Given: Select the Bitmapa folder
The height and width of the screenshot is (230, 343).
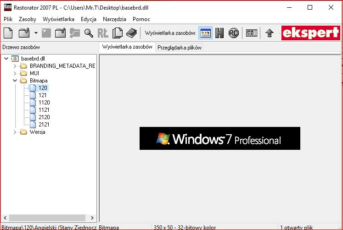Looking at the screenshot, I should [x=39, y=81].
